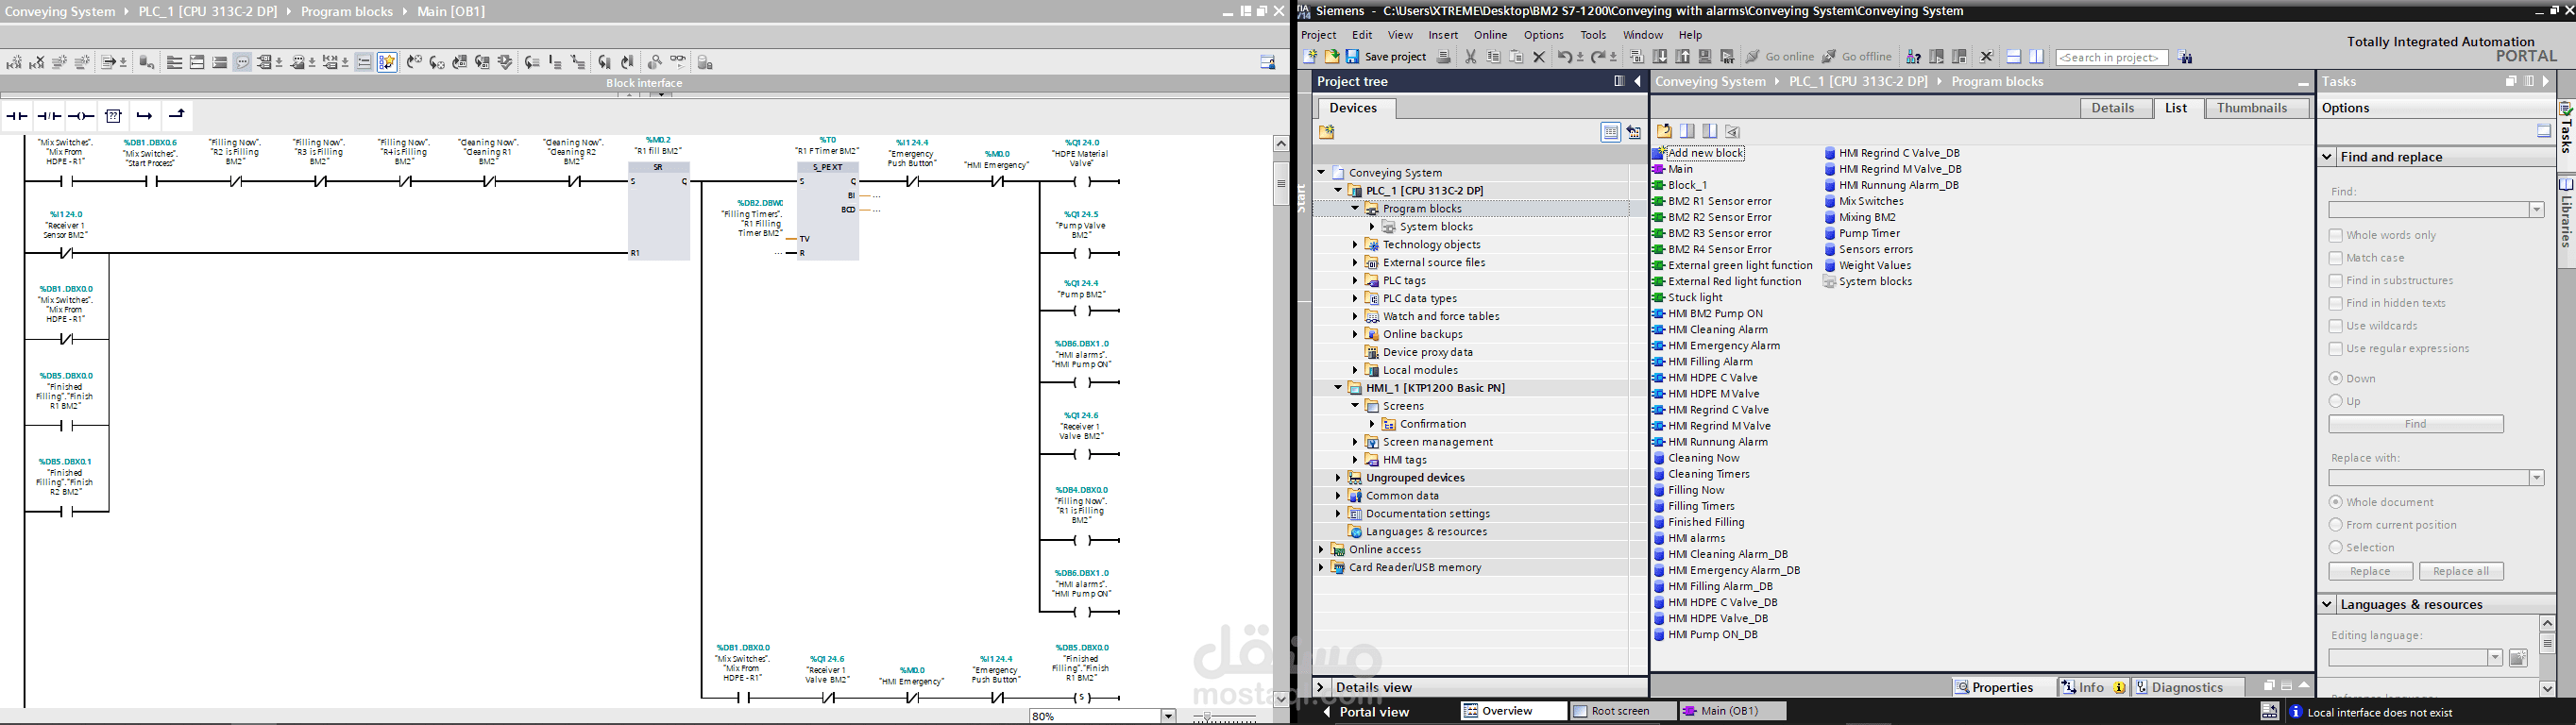Image resolution: width=2576 pixels, height=725 pixels.
Task: Open the Find field dropdown
Action: point(2536,210)
